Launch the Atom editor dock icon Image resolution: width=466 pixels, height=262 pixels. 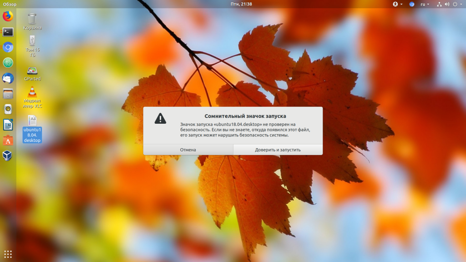pos(8,63)
